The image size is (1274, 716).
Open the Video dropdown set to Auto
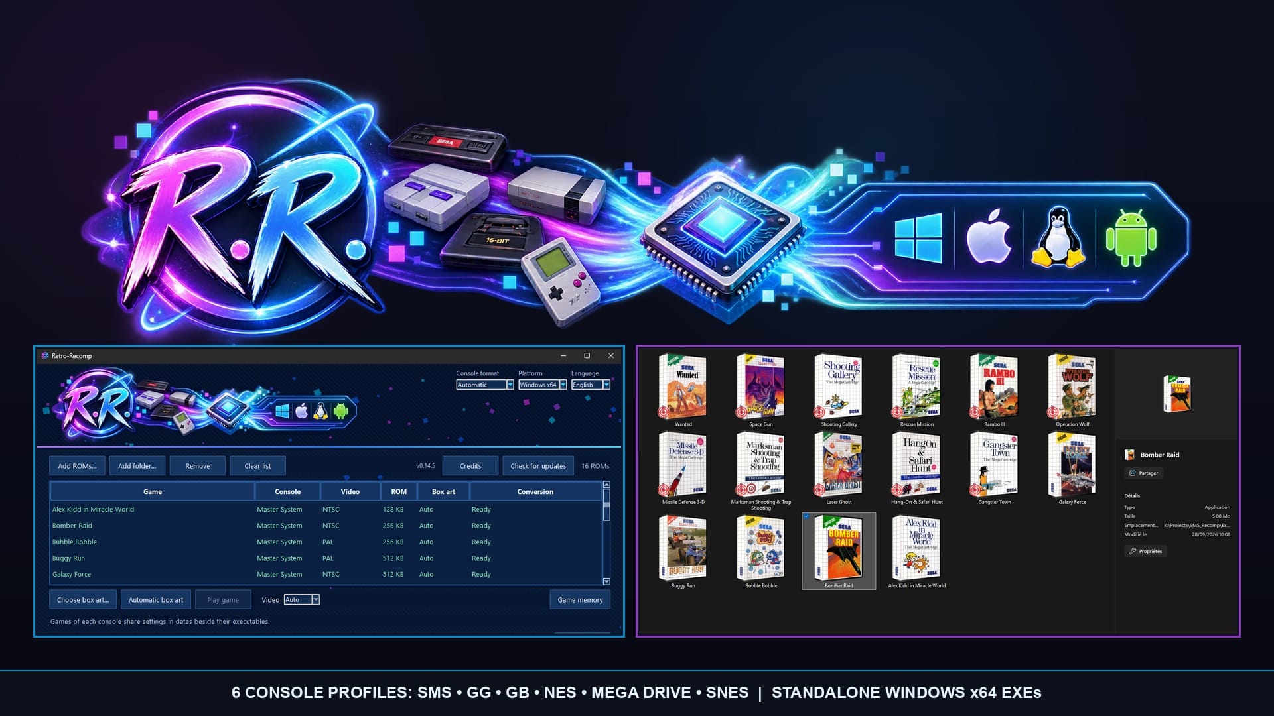coord(302,600)
